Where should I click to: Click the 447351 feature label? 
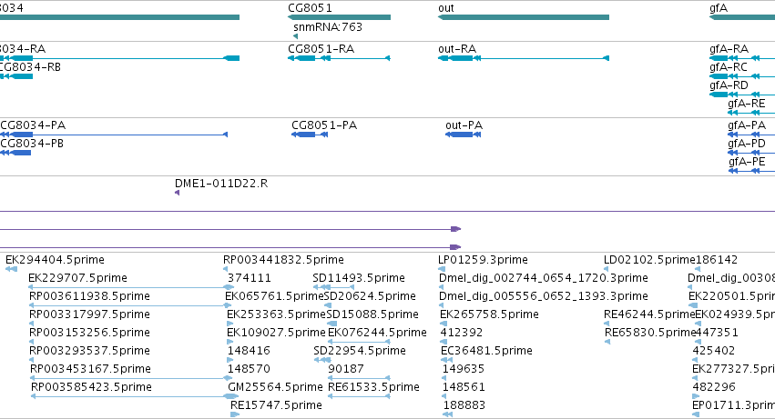(717, 333)
